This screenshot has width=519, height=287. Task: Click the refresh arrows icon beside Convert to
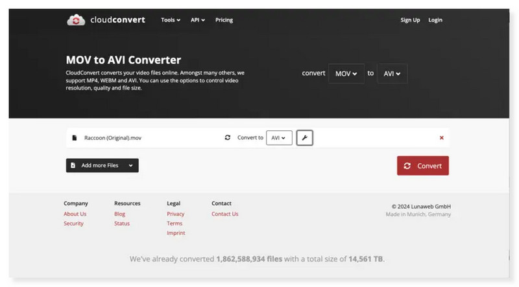coord(228,137)
